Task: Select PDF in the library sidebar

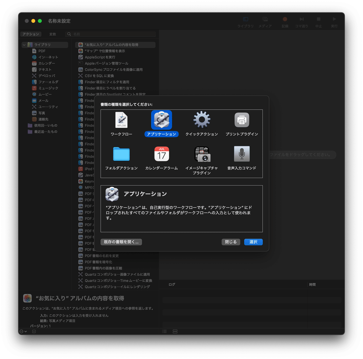Action: coord(42,51)
